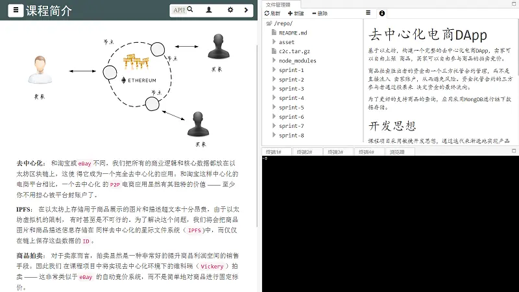Open the user profile icon

209,10
